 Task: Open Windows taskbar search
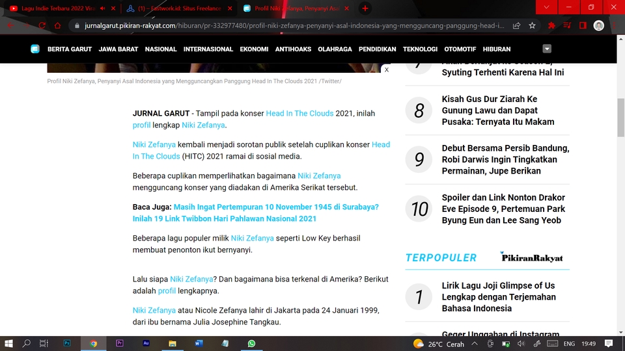tap(26, 343)
